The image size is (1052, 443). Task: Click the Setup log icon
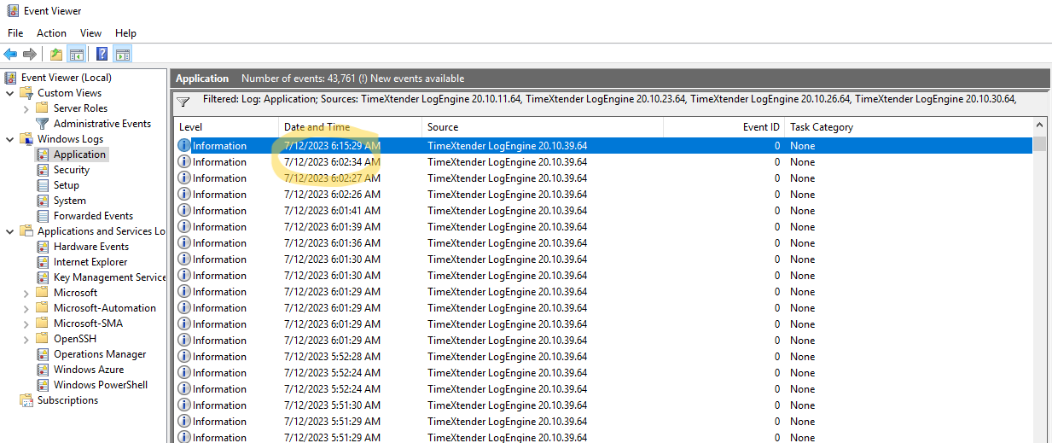point(43,185)
